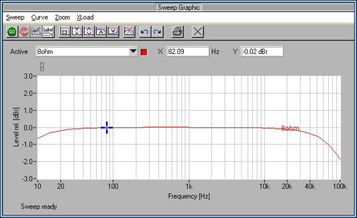Image resolution: width=357 pixels, height=218 pixels.
Task: Click the blue cursor marker on the curve
Action: [x=107, y=127]
